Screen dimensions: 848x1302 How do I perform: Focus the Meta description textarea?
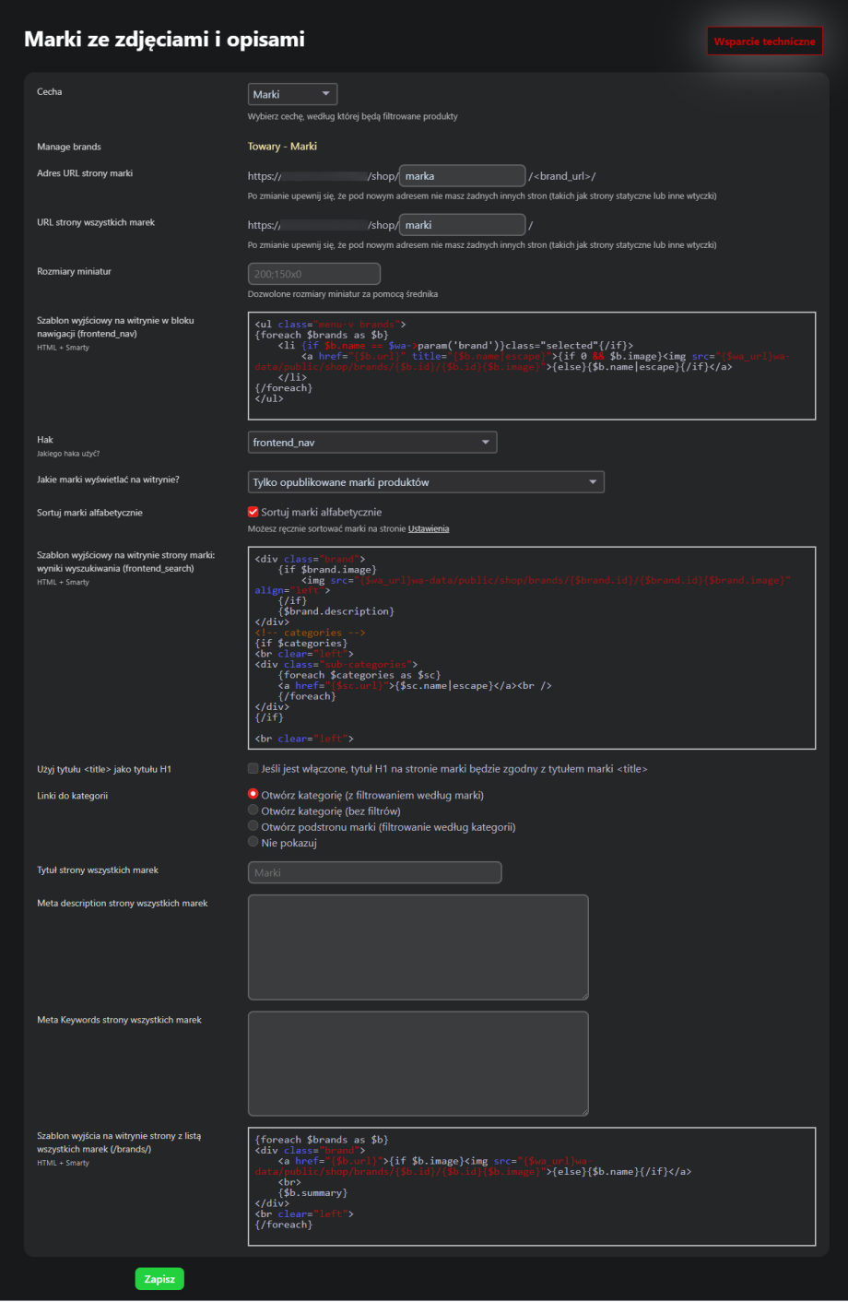[418, 947]
